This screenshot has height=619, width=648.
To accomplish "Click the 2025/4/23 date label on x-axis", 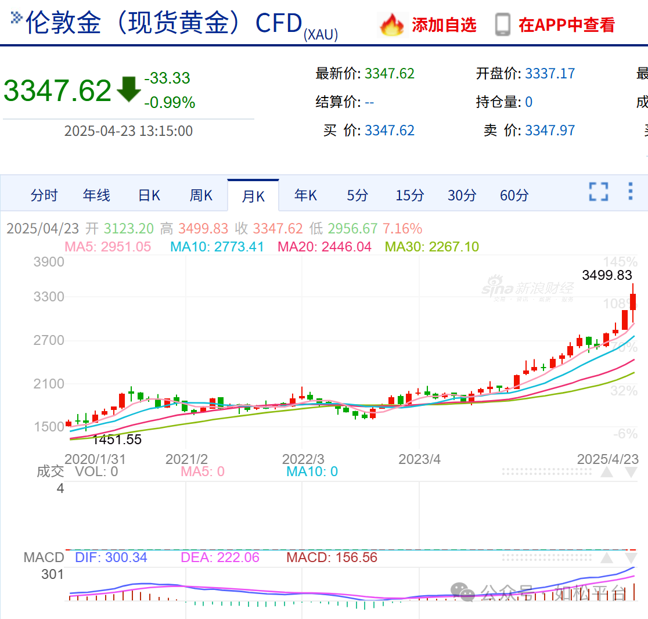I will [x=607, y=459].
